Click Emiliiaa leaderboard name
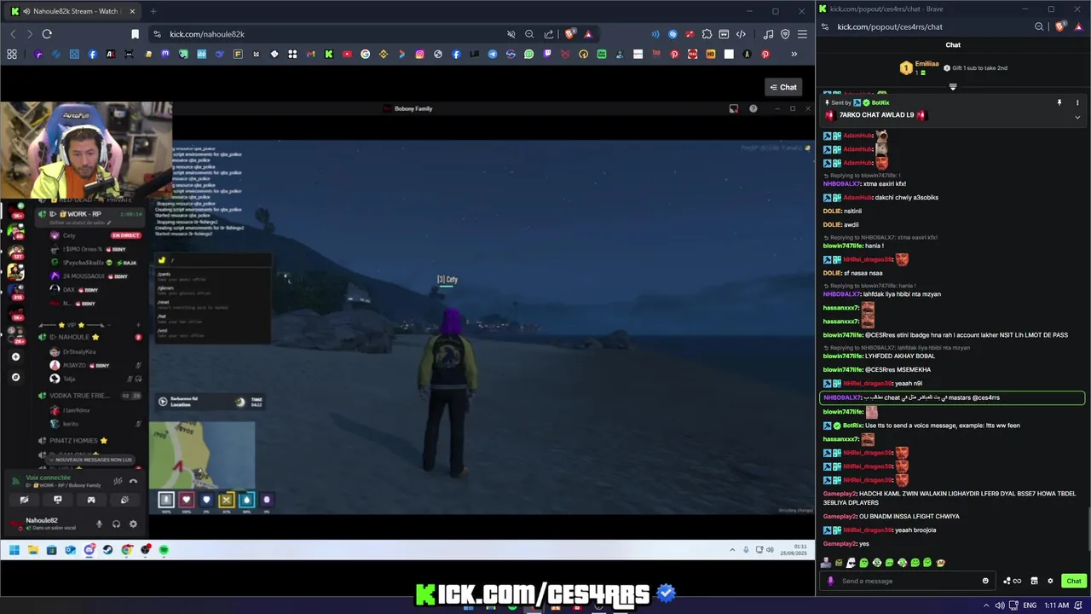Viewport: 1091px width, 614px height. [x=926, y=63]
